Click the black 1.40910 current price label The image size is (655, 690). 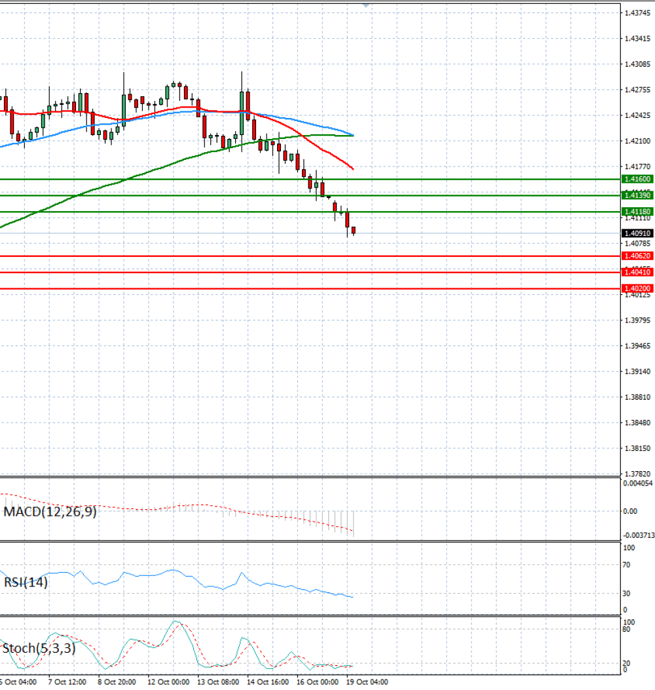pyautogui.click(x=637, y=233)
